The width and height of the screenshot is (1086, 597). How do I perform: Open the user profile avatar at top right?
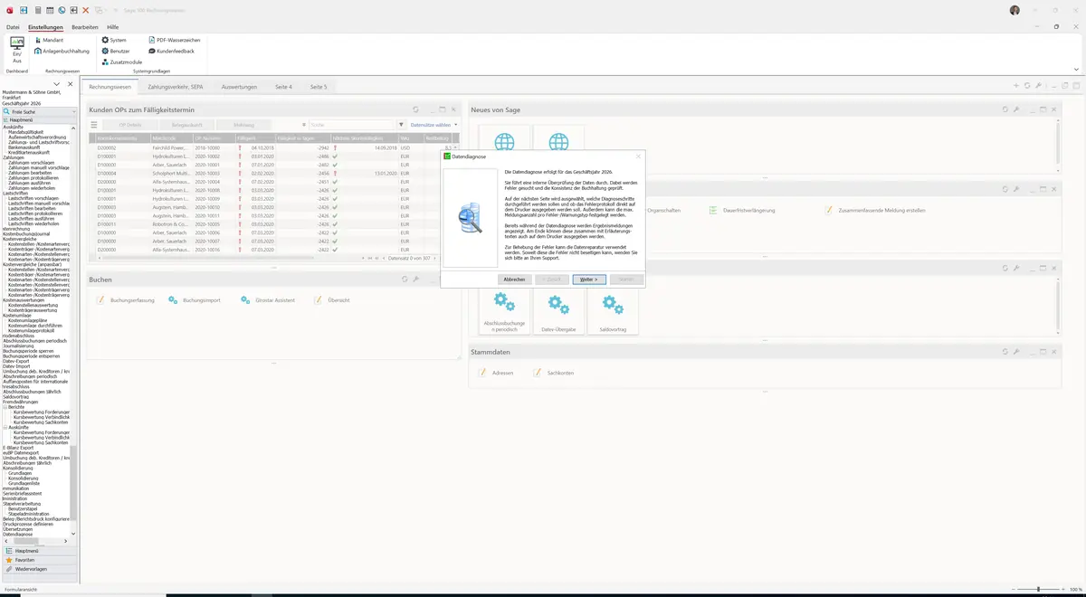(1015, 10)
